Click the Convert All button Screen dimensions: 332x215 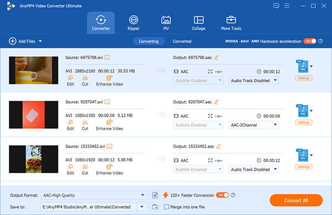296,200
